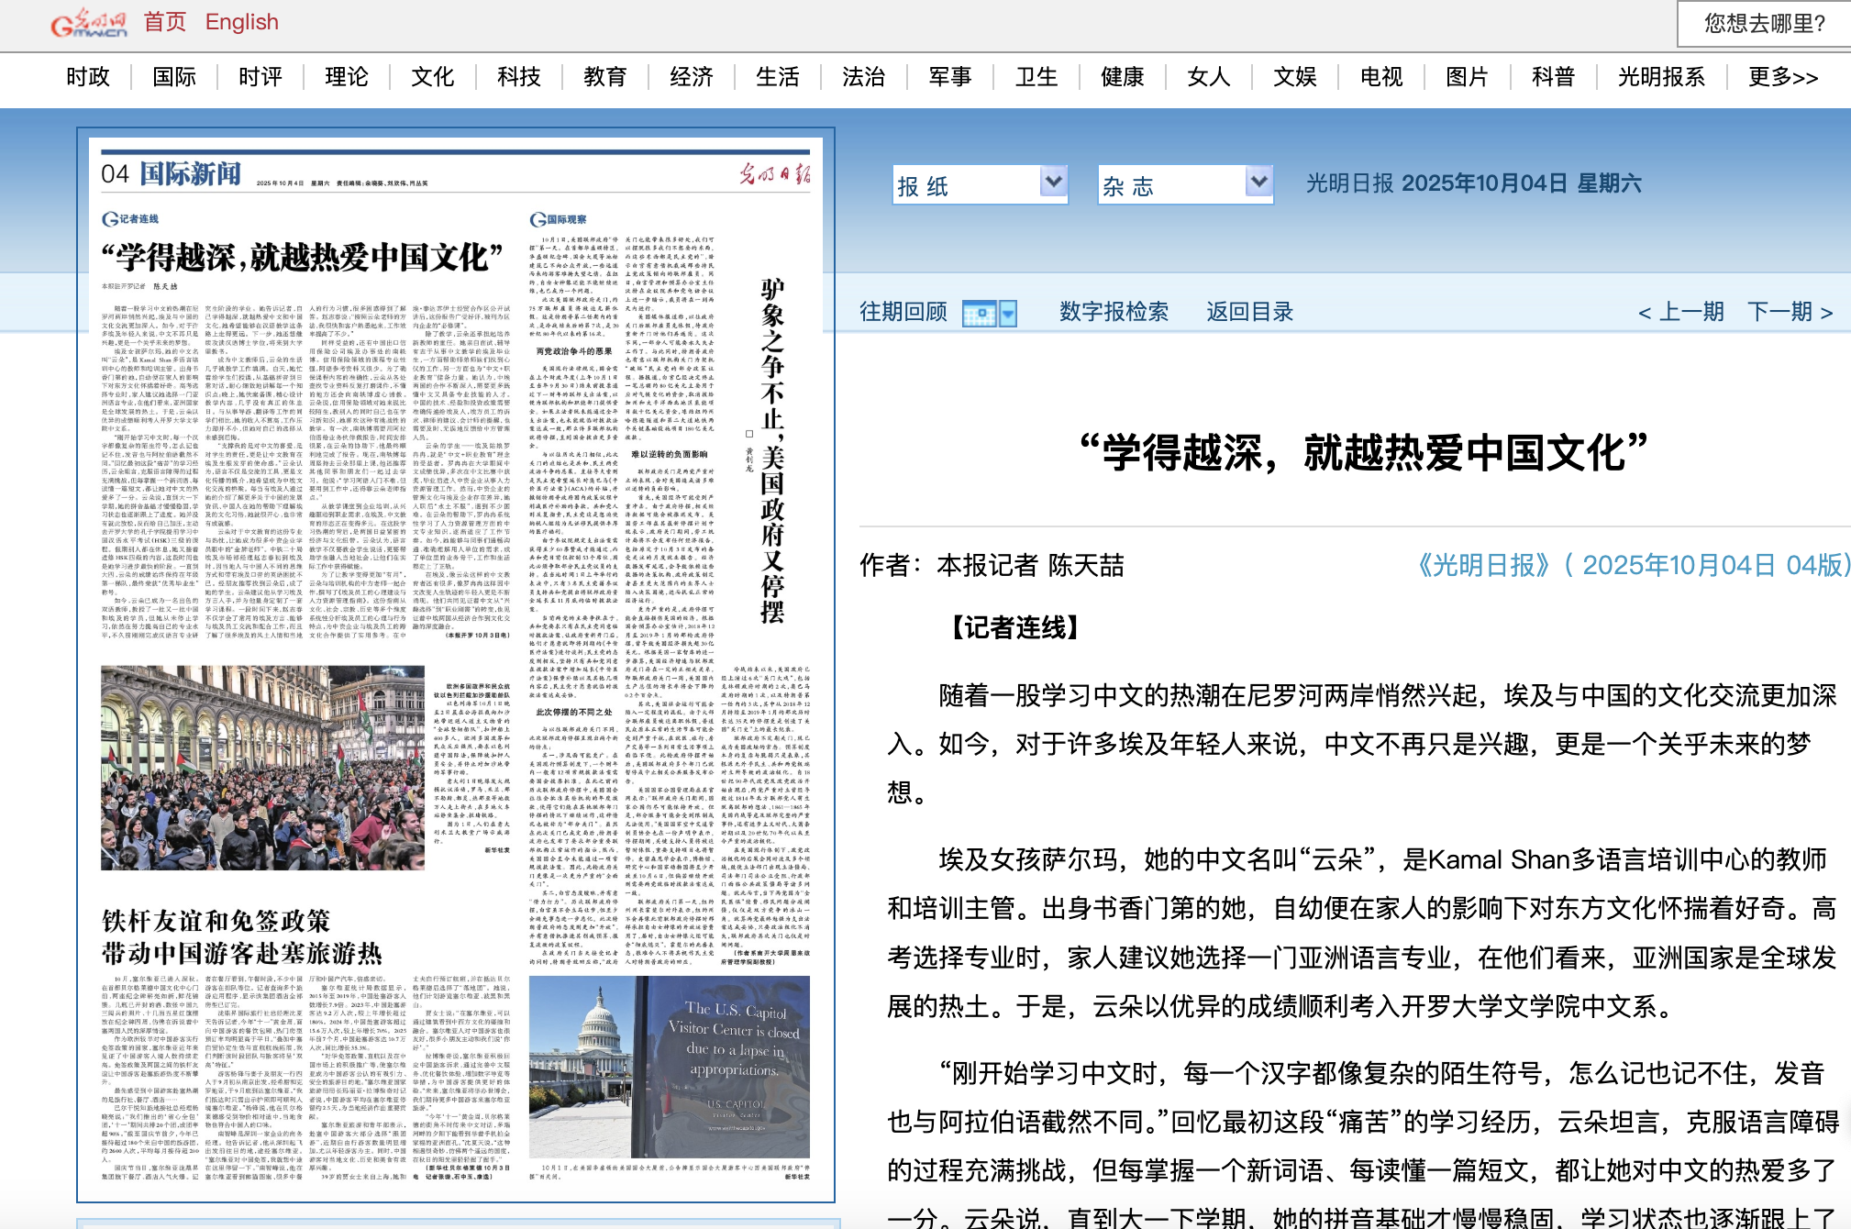Open the calendar icon beside 往期回顾
Image resolution: width=1851 pixels, height=1229 pixels.
click(979, 314)
